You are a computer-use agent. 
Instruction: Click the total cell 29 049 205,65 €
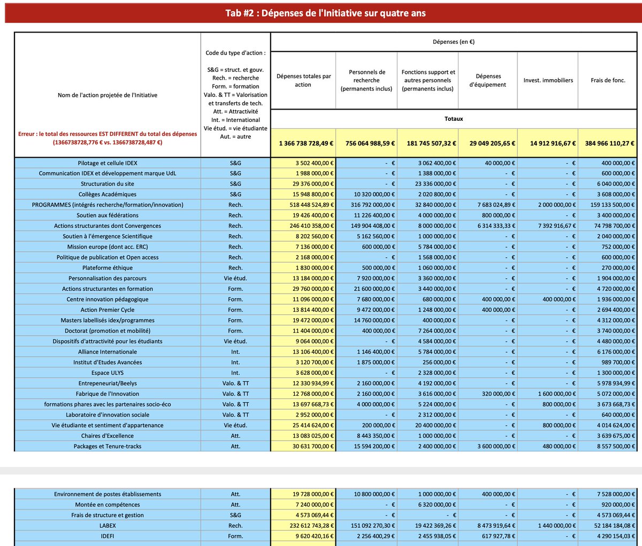pos(488,143)
